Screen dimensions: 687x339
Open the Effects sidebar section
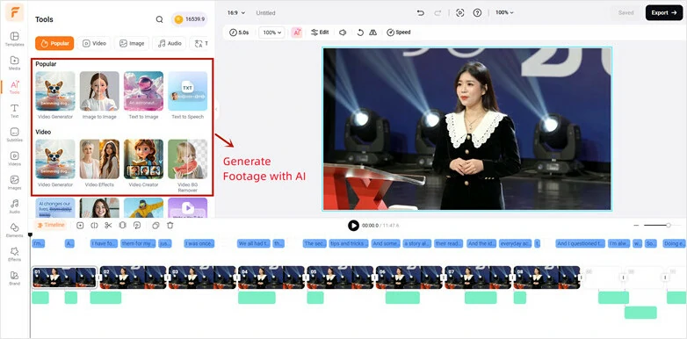click(14, 254)
